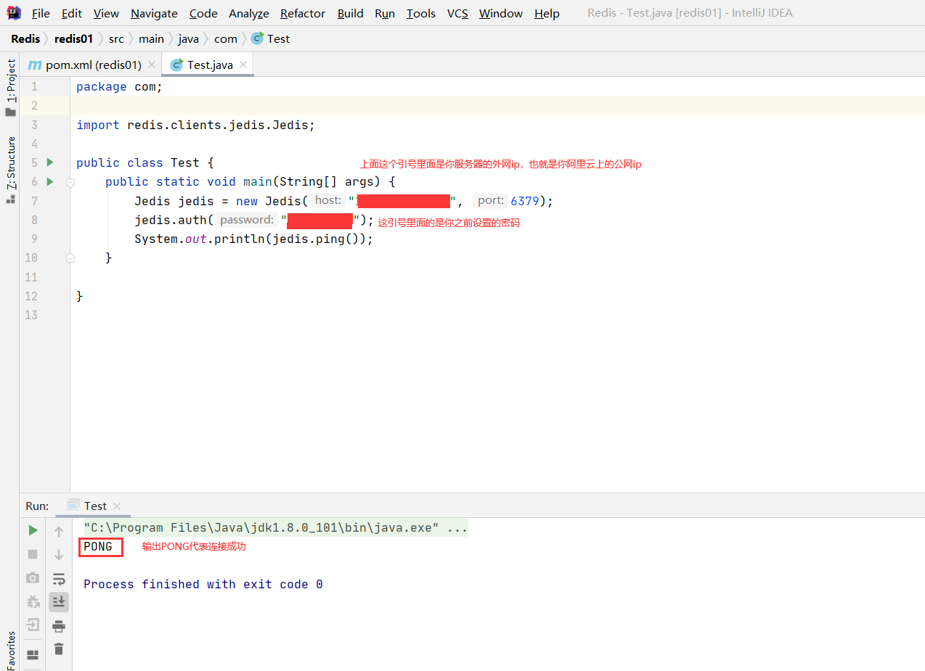Open the Window menu

tap(501, 13)
